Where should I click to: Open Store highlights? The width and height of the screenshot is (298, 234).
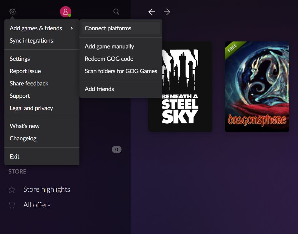pos(46,189)
